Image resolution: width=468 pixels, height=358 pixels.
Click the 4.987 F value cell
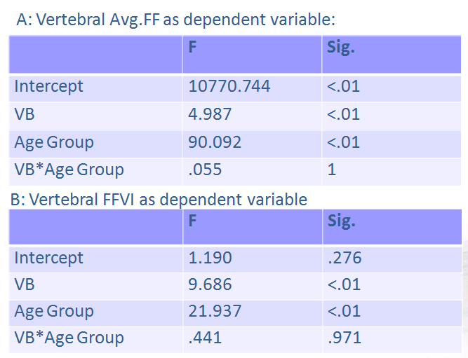pyautogui.click(x=210, y=114)
